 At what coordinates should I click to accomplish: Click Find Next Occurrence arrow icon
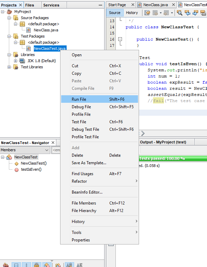195,13
